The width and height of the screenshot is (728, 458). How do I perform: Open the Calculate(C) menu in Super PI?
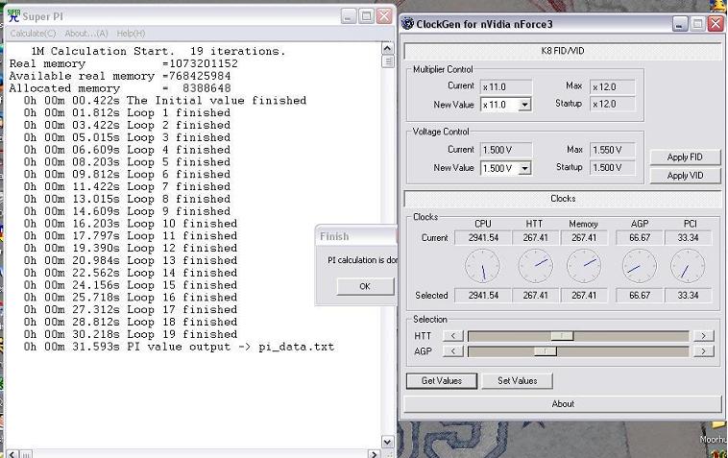pos(33,34)
